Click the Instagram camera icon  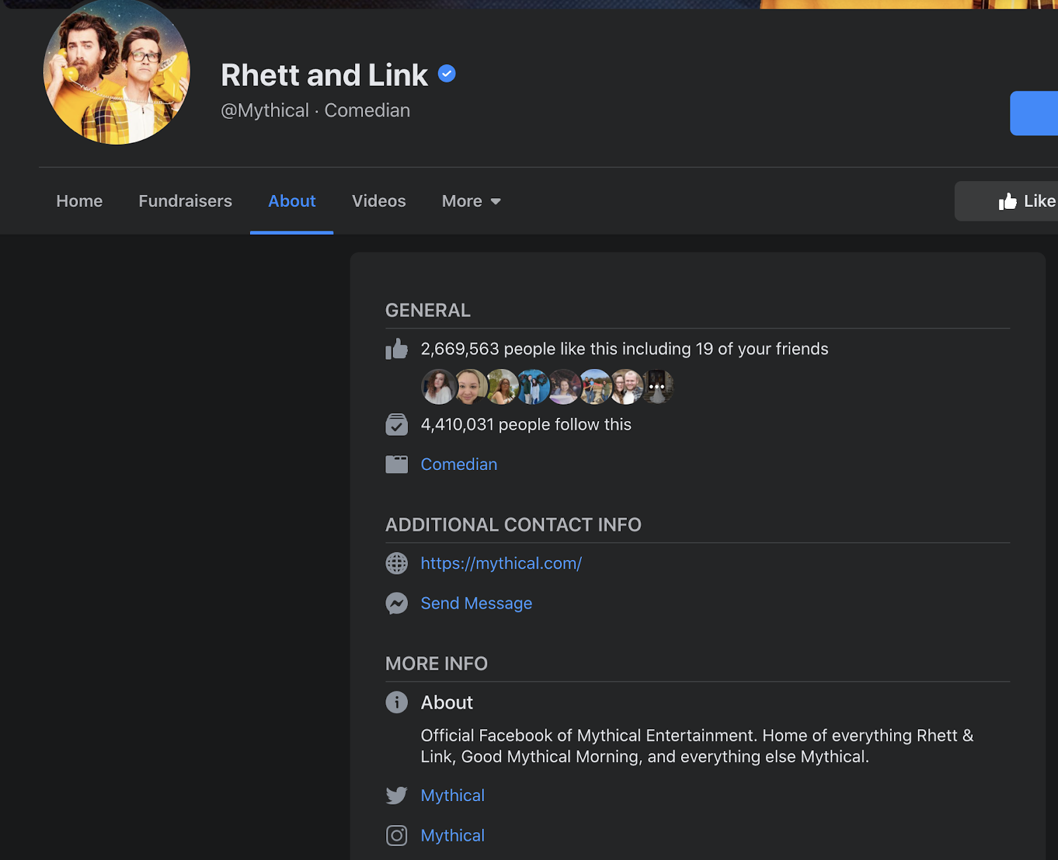coord(397,836)
